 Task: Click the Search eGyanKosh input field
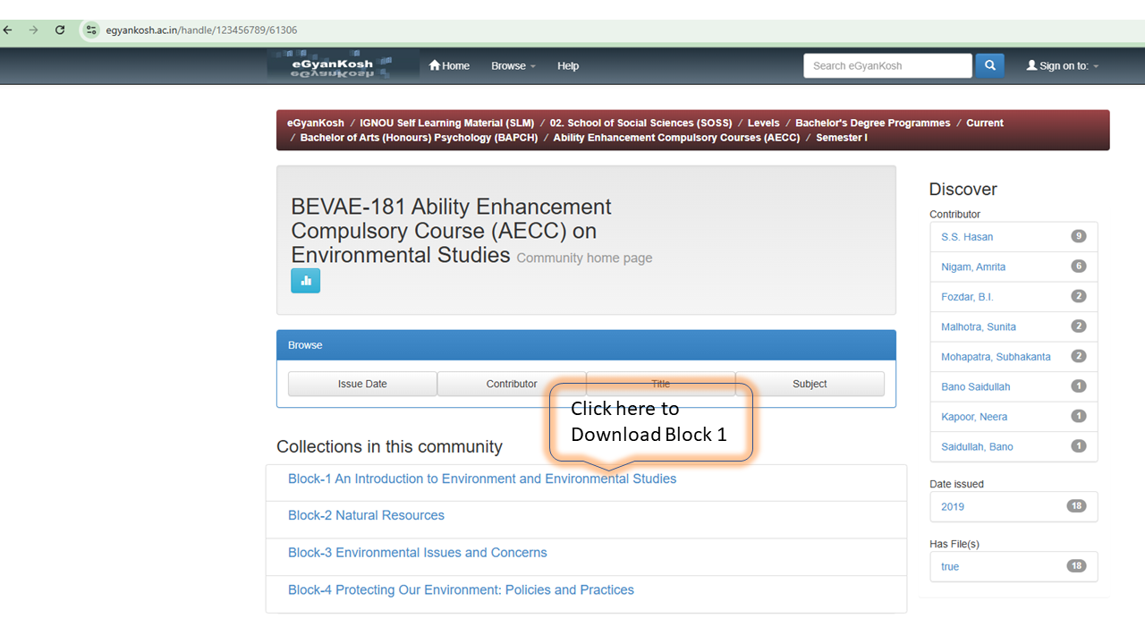coord(886,65)
